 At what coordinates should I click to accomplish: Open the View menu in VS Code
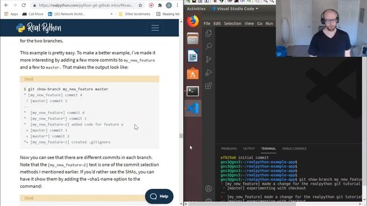[249, 23]
